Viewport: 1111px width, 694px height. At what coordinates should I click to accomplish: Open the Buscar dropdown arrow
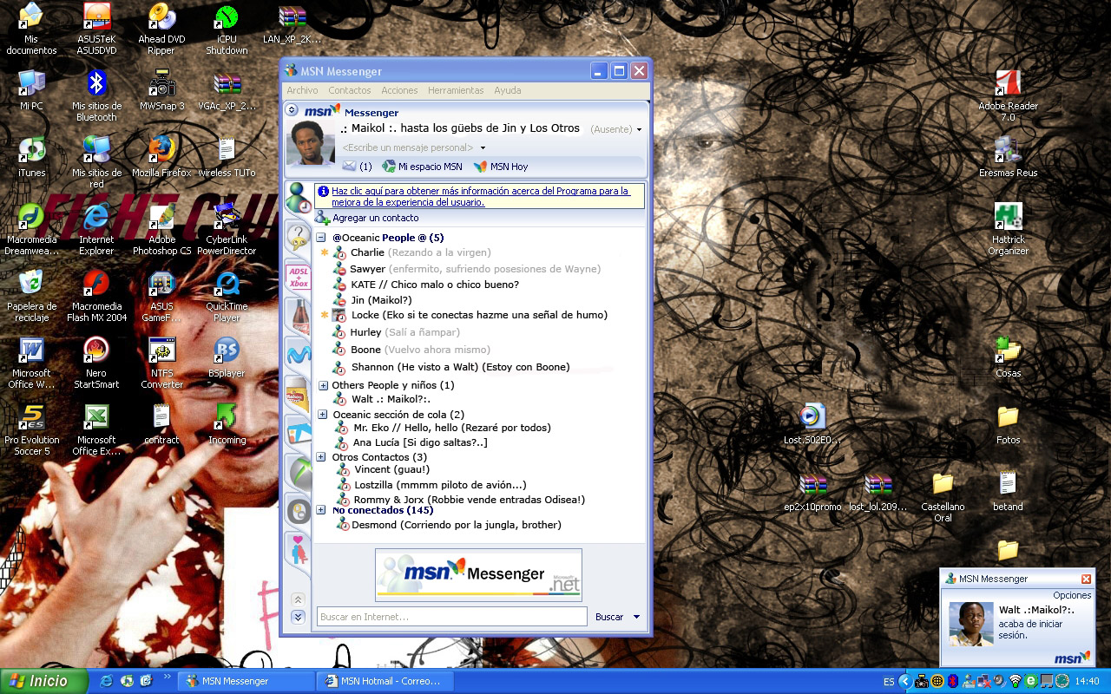pyautogui.click(x=637, y=617)
